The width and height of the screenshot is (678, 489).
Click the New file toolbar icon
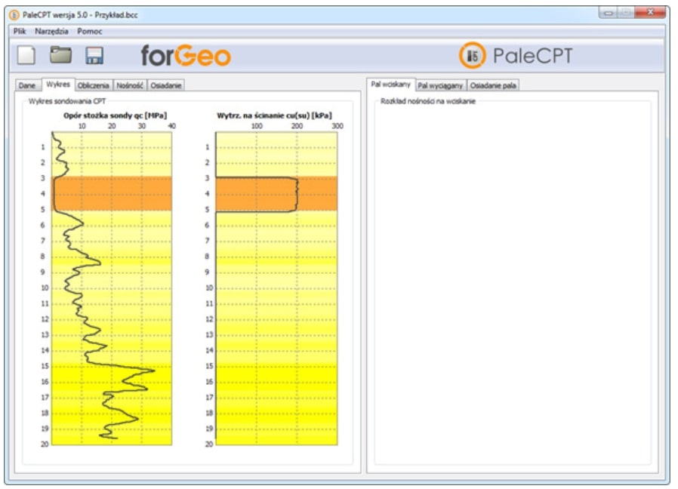click(x=27, y=55)
